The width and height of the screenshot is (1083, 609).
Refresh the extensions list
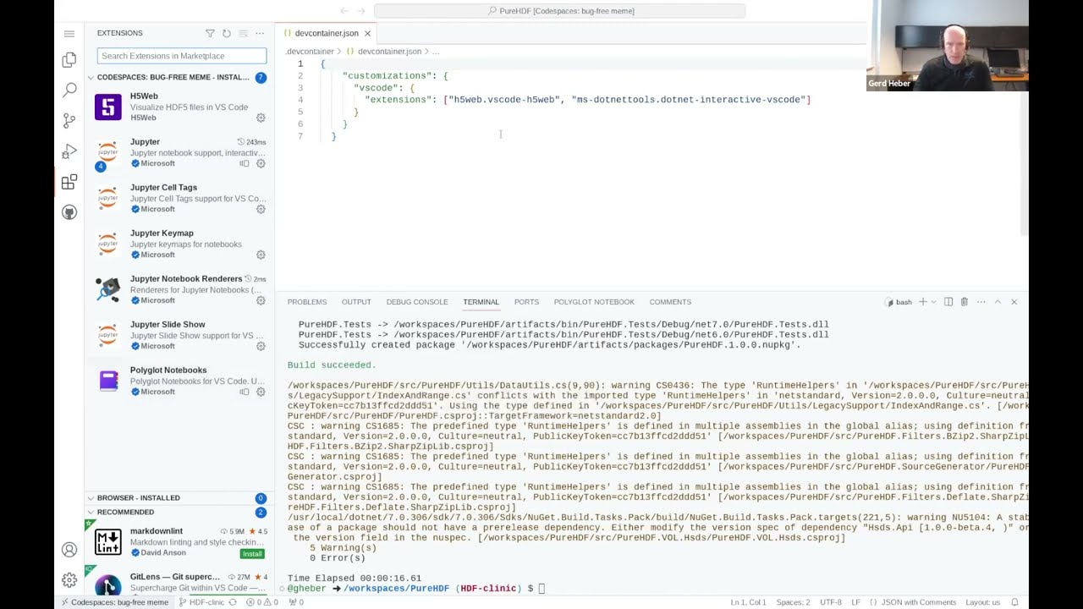tap(226, 33)
